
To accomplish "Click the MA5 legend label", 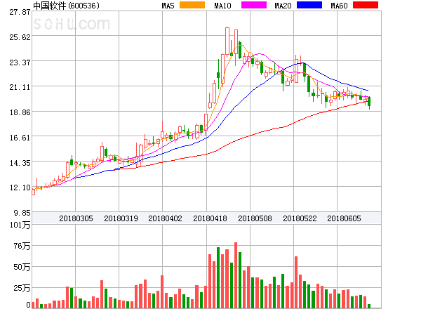I will click(168, 6).
